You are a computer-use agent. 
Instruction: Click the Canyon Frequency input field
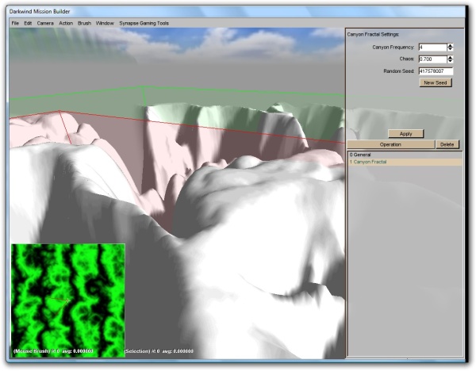(432, 48)
